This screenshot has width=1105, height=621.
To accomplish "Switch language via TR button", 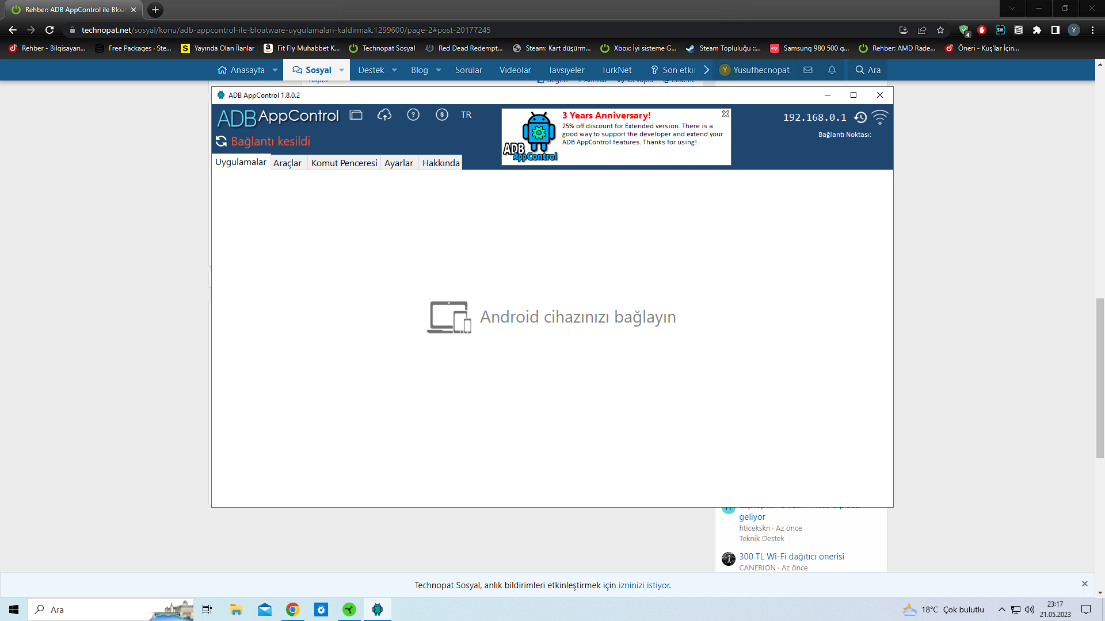I will [x=466, y=115].
